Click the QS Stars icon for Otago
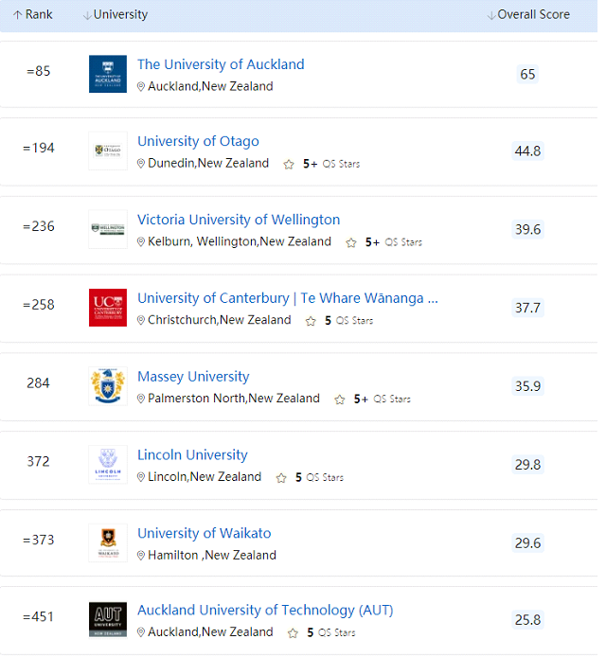 (x=289, y=165)
